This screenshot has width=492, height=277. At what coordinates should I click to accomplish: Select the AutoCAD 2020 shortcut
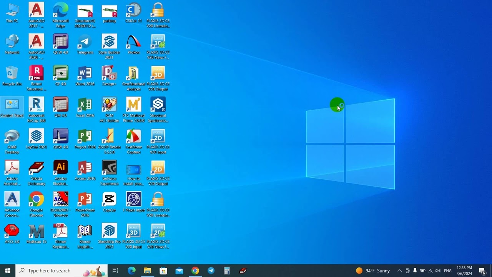tap(36, 47)
